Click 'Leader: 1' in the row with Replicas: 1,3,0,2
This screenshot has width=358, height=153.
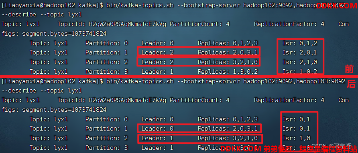coord(158,72)
